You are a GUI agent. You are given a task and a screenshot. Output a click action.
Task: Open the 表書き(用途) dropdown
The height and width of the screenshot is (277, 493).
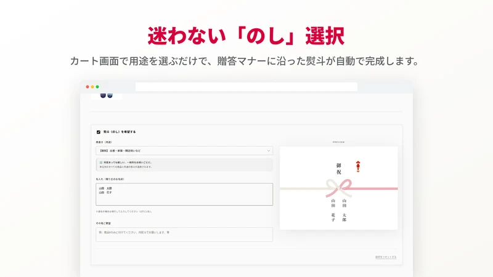(x=184, y=151)
